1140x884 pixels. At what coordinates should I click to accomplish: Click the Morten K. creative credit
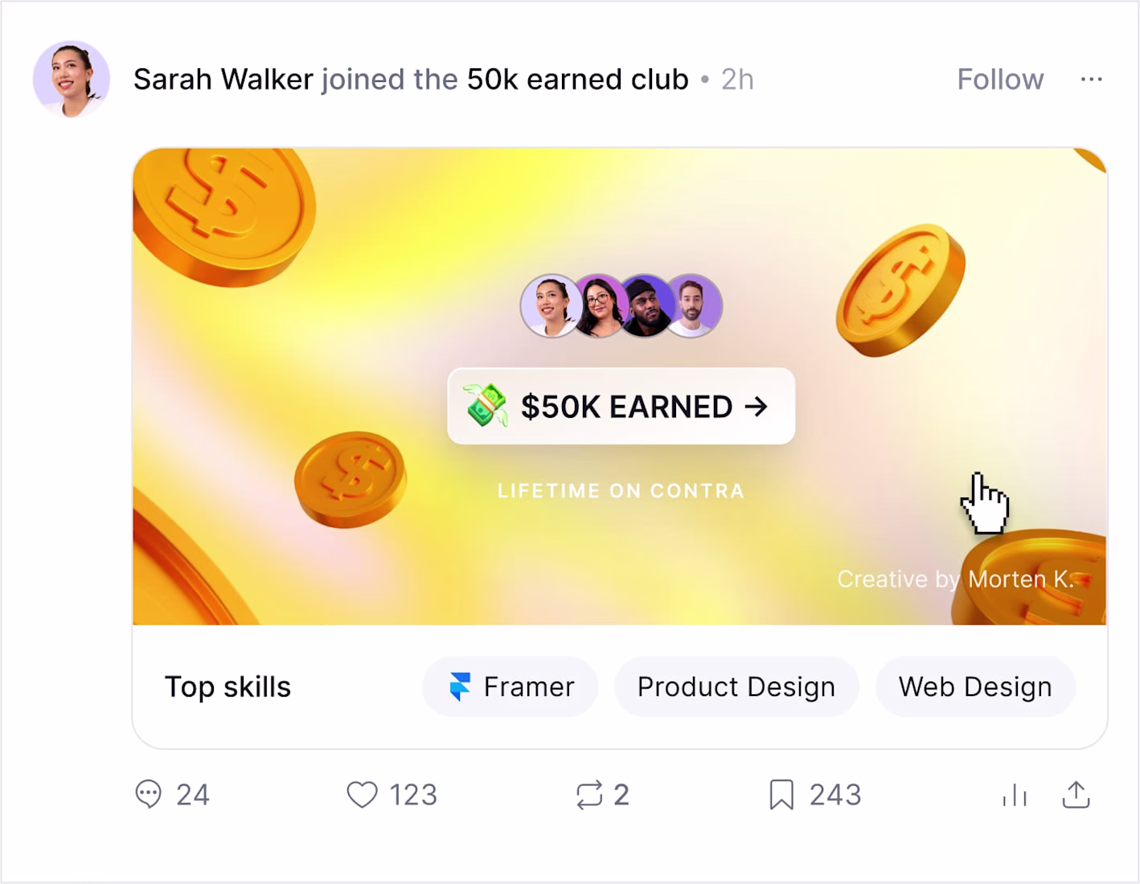click(1021, 579)
